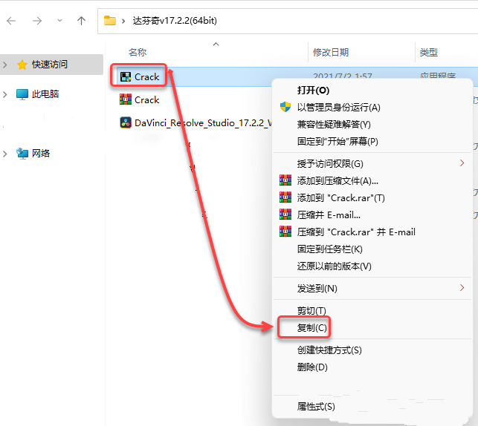This screenshot has height=426, width=478.
Task: Select the Crack application file
Action: [147, 77]
